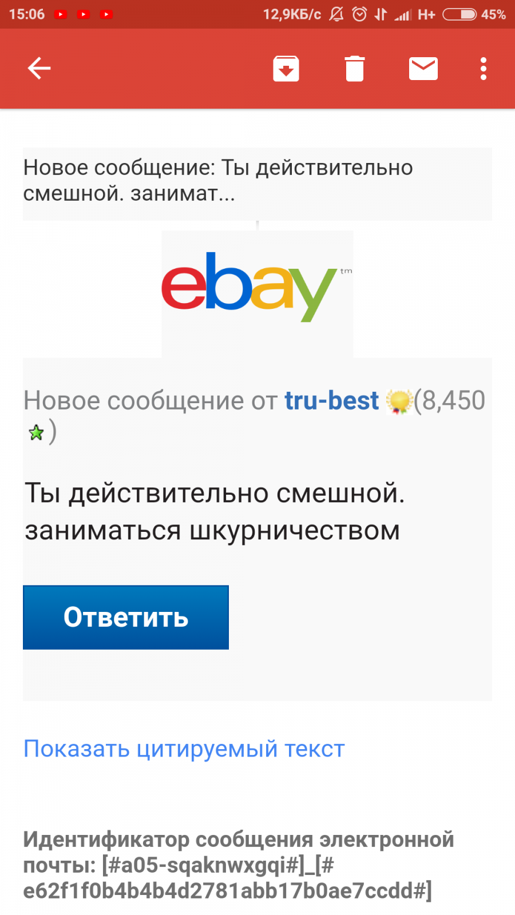Tap the muted bell status icon
The image size is (515, 915).
pyautogui.click(x=336, y=14)
